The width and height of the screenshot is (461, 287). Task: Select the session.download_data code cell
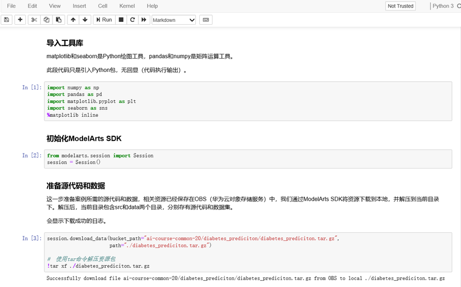pyautogui.click(x=248, y=252)
